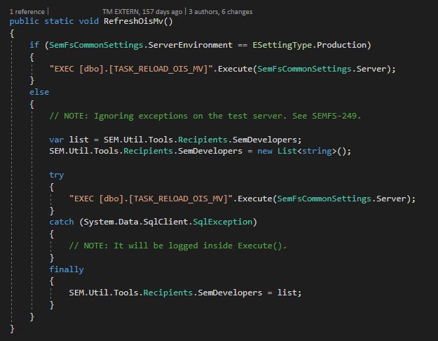Click EXEC string inside the if block
This screenshot has height=341, width=438.
(x=131, y=69)
